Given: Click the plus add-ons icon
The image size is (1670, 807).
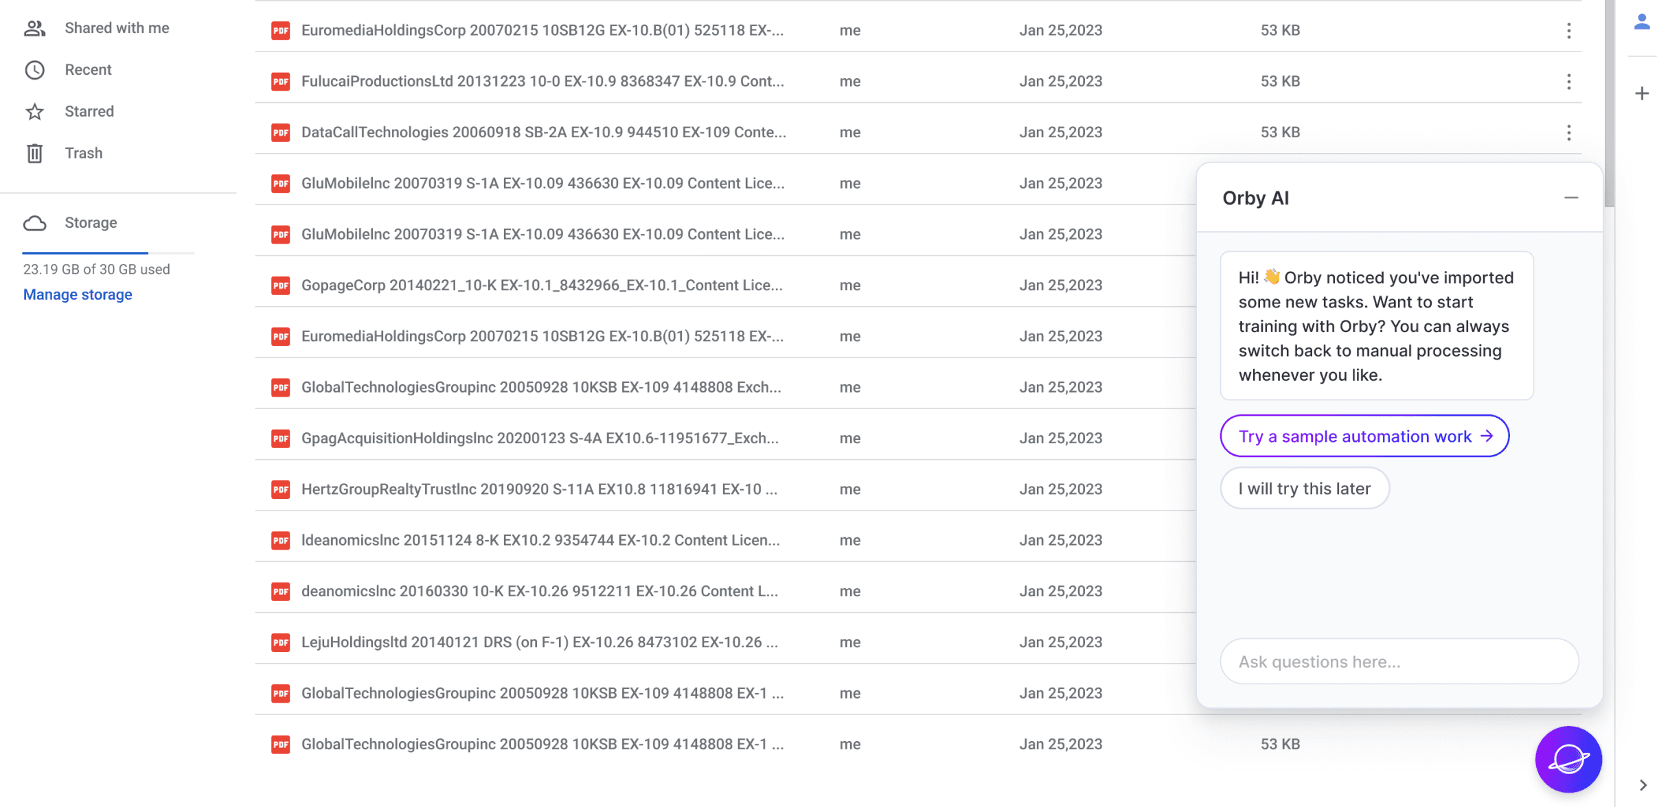Looking at the screenshot, I should (x=1641, y=93).
